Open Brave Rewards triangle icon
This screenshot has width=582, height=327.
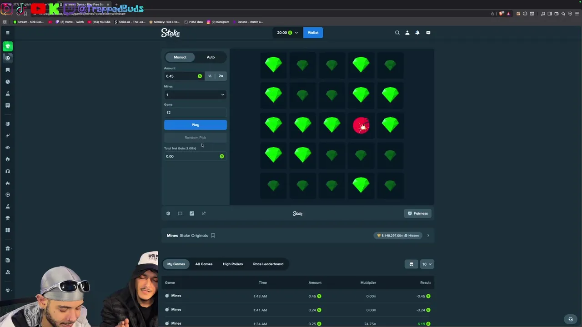tap(508, 14)
